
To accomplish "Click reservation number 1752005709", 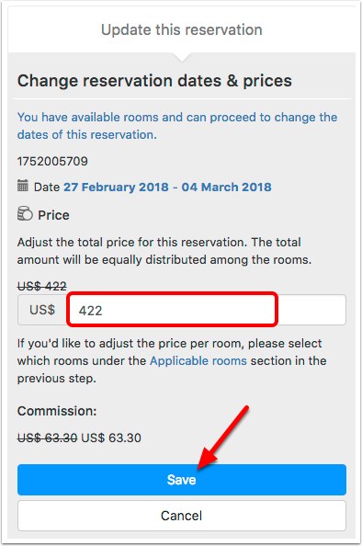I will coord(52,161).
